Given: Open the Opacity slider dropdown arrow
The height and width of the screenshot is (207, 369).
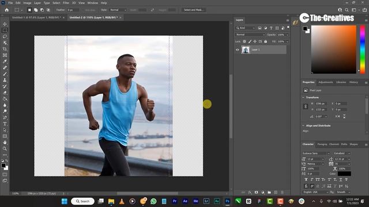Looking at the screenshot, I should coord(287,34).
